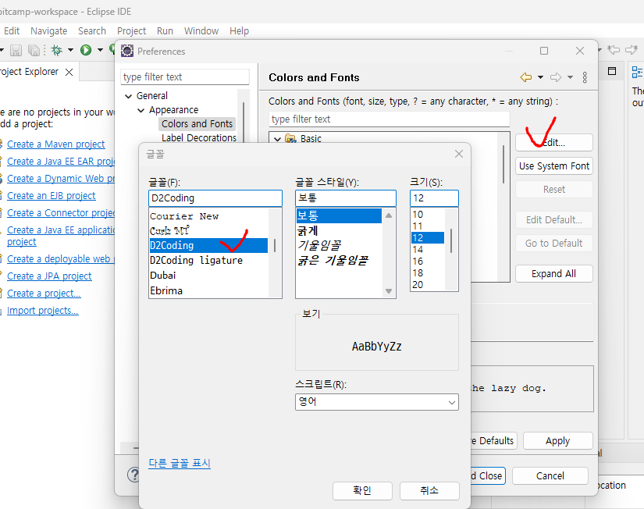Select Courier New font
Screen dimensions: 644x509
point(208,216)
